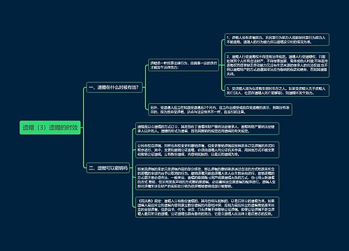
Task: Select the green root node 遗赠（3）遗赠的时效
Action: coord(50,128)
